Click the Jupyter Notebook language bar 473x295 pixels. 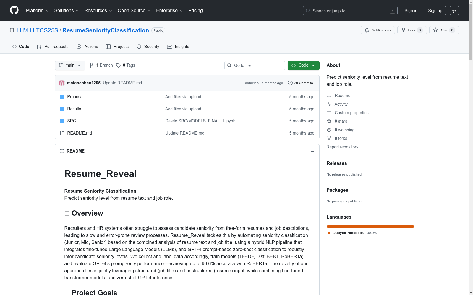click(x=370, y=227)
